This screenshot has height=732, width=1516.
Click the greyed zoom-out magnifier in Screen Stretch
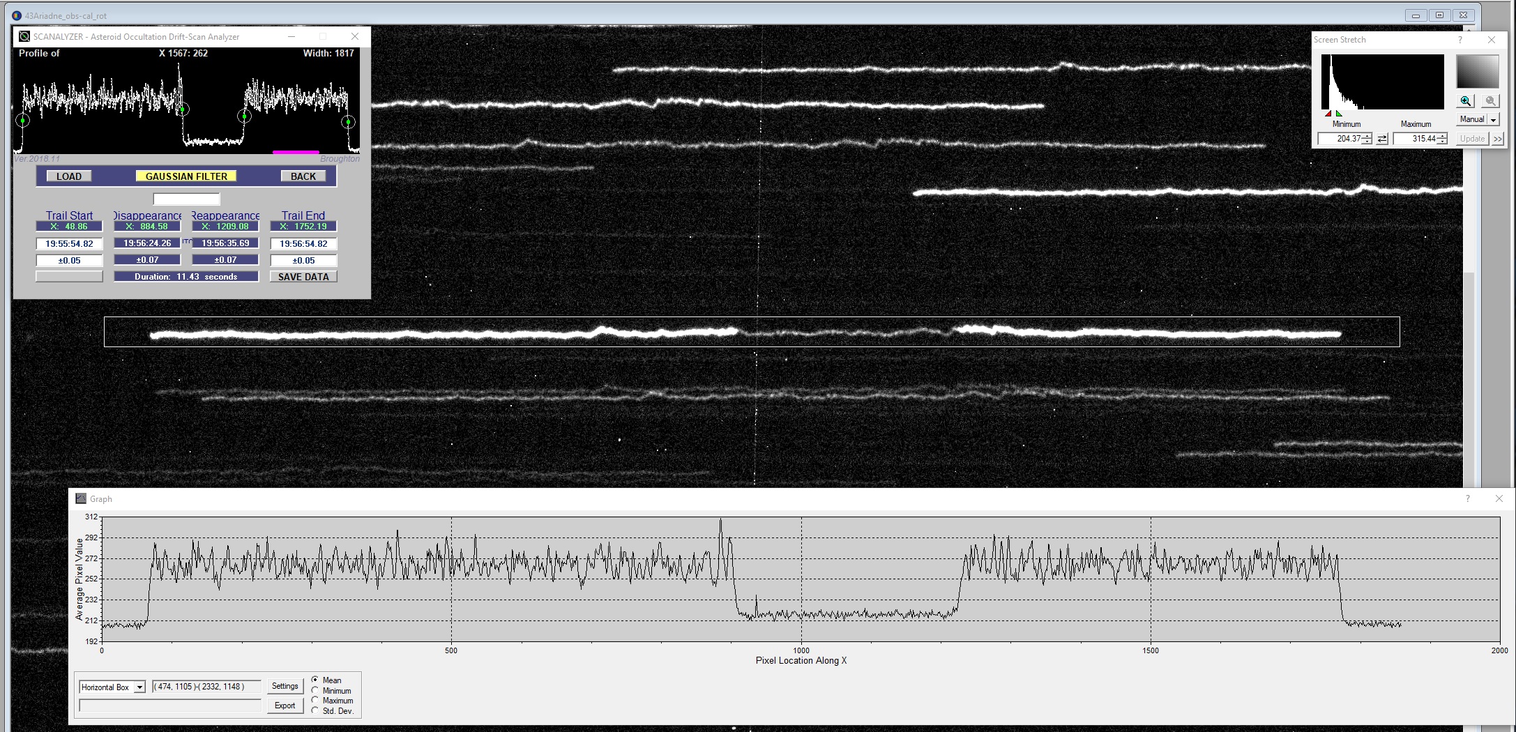1490,101
